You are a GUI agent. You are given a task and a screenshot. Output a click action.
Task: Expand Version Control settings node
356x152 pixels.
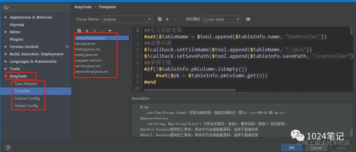(6, 46)
